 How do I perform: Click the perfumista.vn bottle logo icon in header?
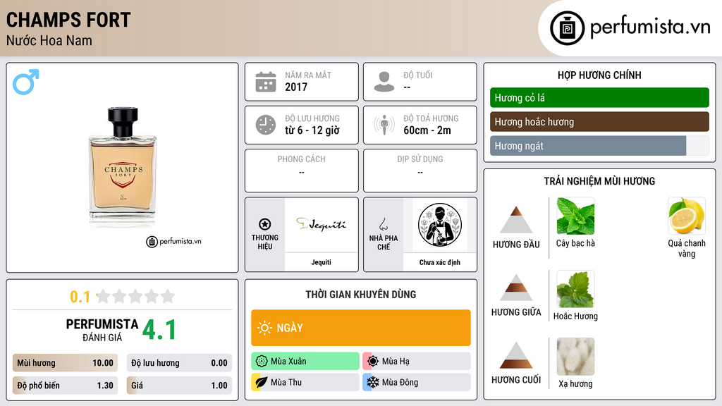[x=568, y=28]
